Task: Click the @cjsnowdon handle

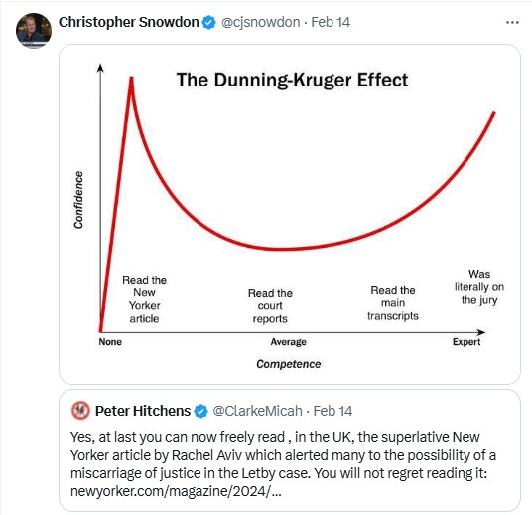Action: tap(261, 23)
